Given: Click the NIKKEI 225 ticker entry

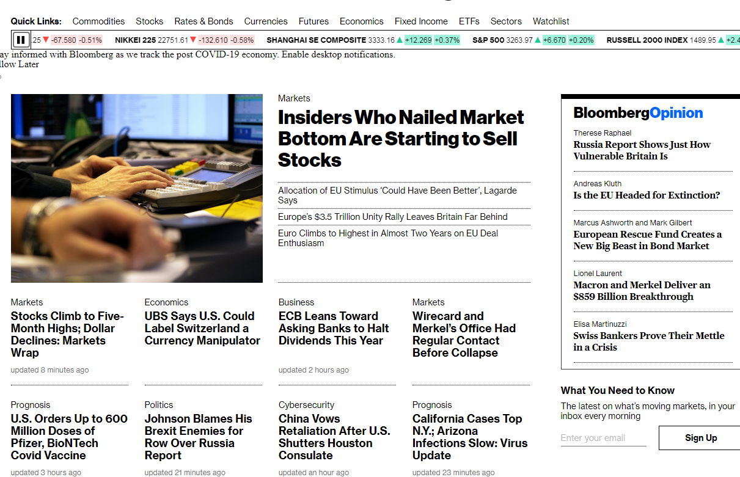Looking at the screenshot, I should [185, 40].
